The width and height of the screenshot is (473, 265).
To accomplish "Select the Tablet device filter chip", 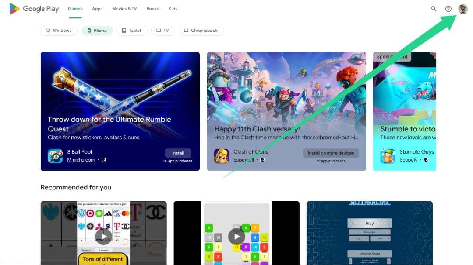I will pyautogui.click(x=131, y=31).
